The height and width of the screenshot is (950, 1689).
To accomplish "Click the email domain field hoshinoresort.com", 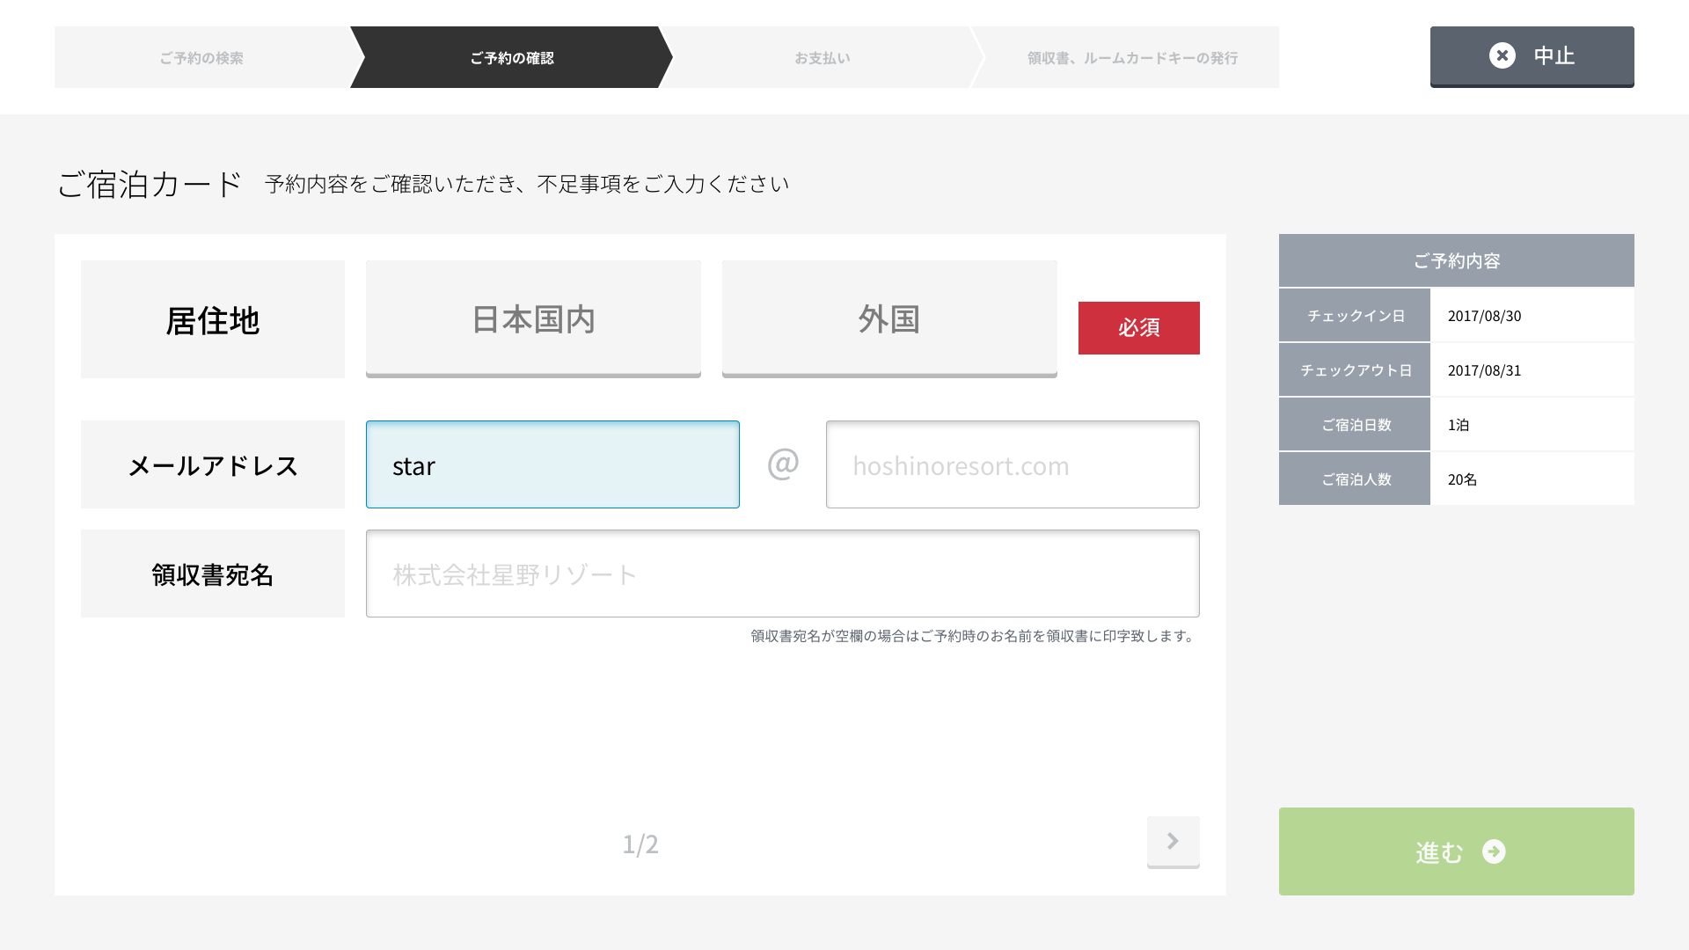I will 1012,464.
